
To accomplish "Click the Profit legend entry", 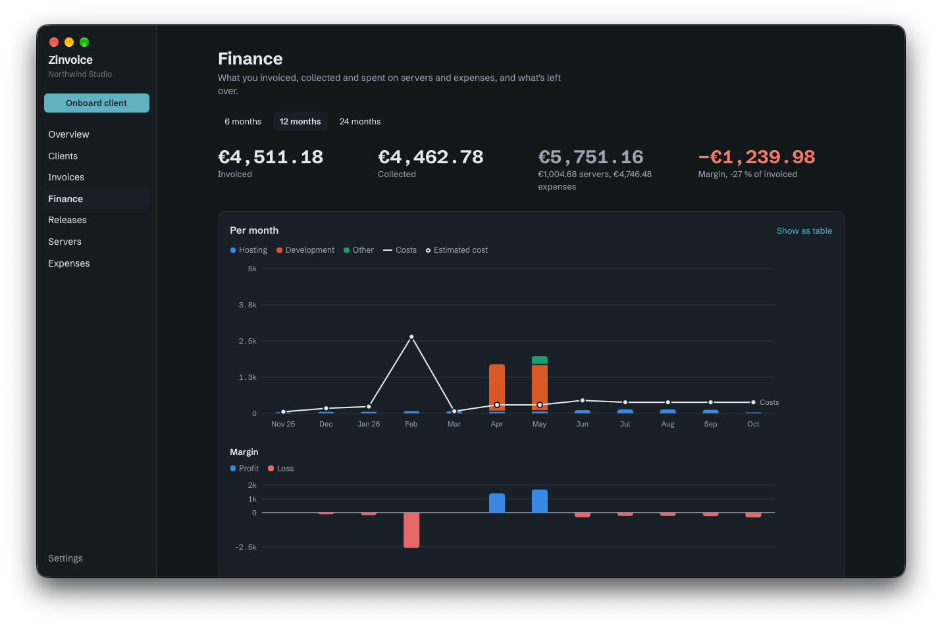I will coord(244,469).
